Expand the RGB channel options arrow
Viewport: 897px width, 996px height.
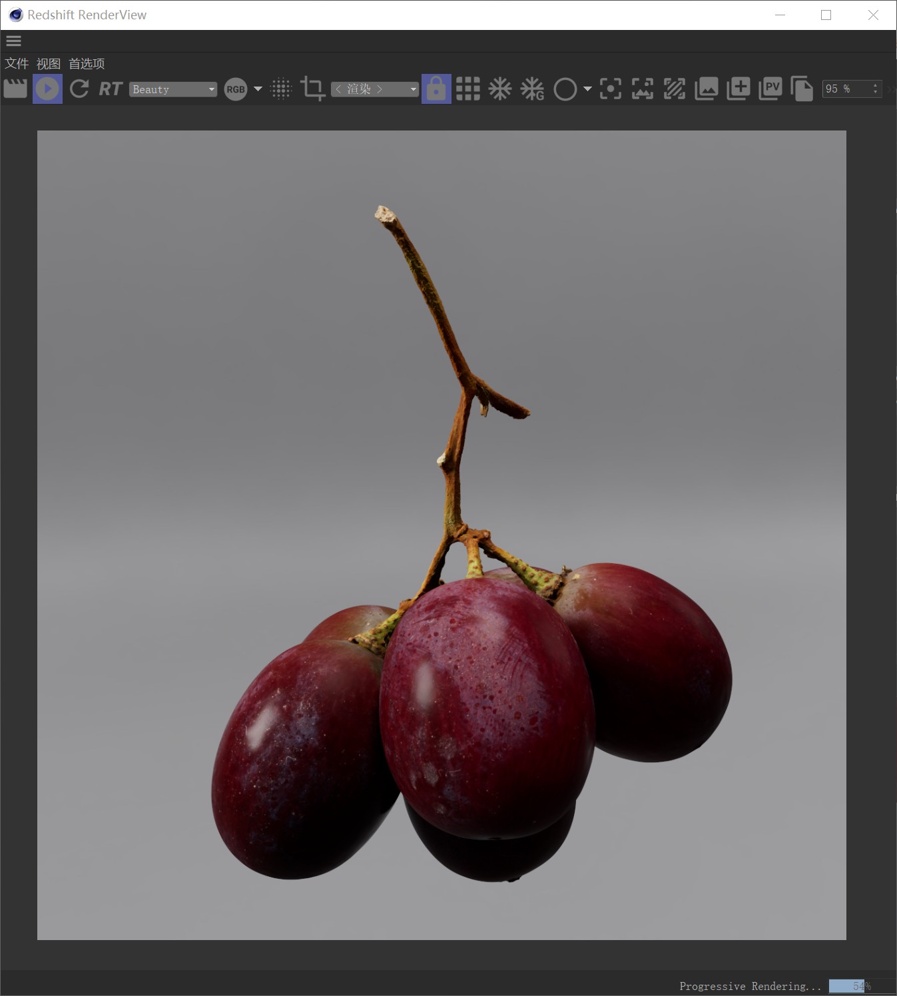point(258,89)
